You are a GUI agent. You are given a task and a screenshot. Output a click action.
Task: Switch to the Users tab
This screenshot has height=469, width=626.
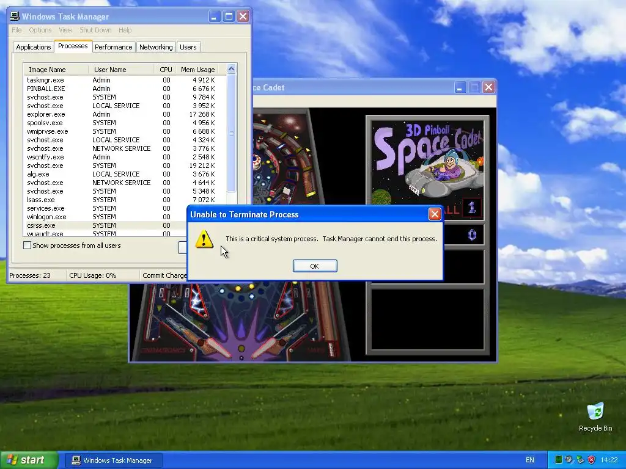(188, 47)
